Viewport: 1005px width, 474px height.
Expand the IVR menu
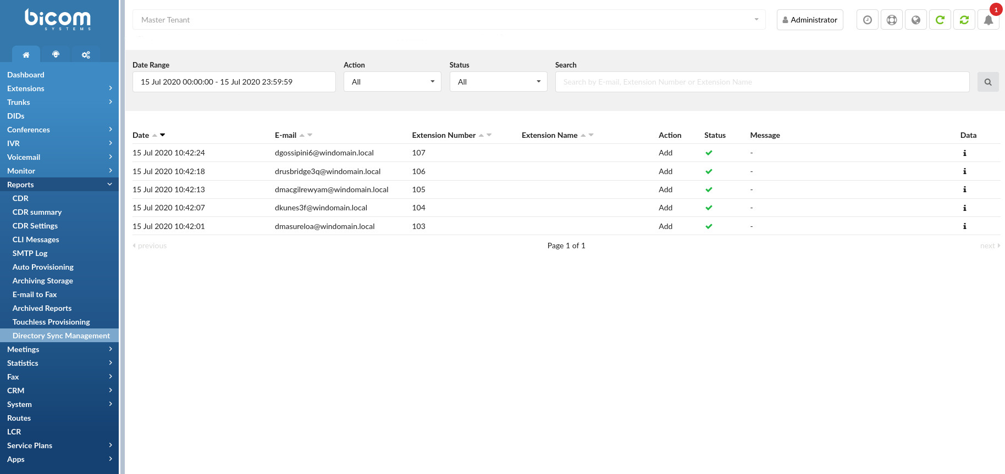[x=59, y=143]
